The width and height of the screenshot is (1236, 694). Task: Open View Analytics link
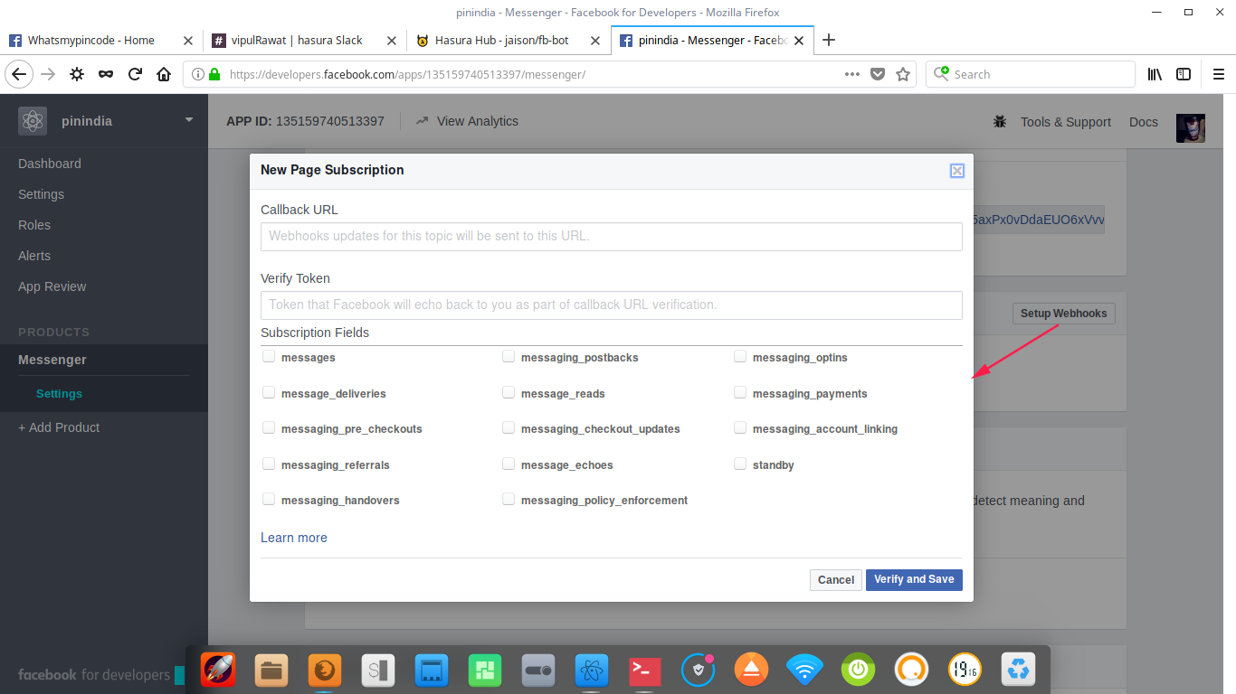point(468,121)
